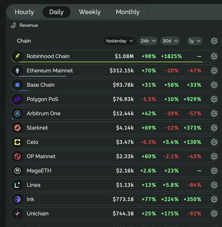Toggle check circle for Celo row

[x=214, y=142]
